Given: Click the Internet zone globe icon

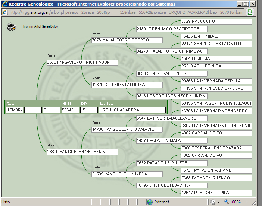Looking at the screenshot, I should 150,202.
